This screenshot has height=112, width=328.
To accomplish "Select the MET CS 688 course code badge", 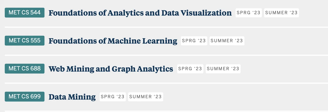I will (x=25, y=68).
